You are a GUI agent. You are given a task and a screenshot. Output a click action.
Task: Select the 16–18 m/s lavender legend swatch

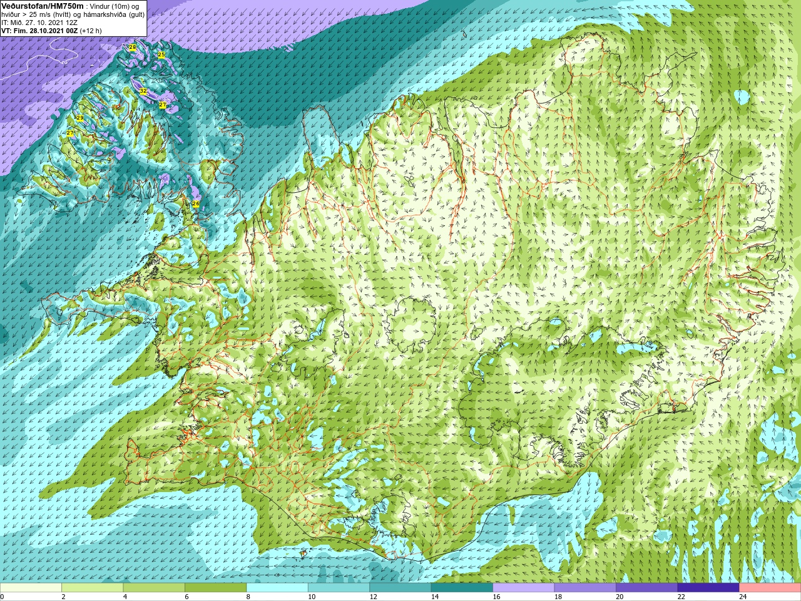[x=524, y=588]
